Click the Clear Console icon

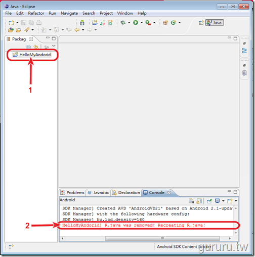coord(191,201)
